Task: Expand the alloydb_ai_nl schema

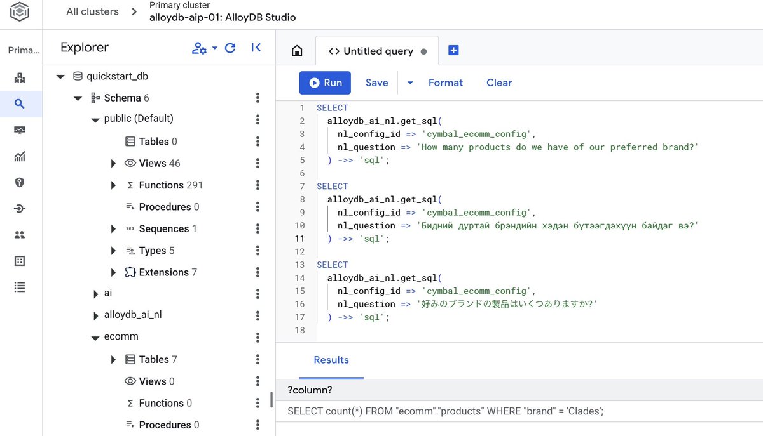Action: point(96,316)
